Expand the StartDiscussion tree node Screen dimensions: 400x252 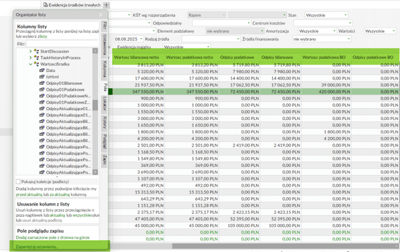[30, 51]
